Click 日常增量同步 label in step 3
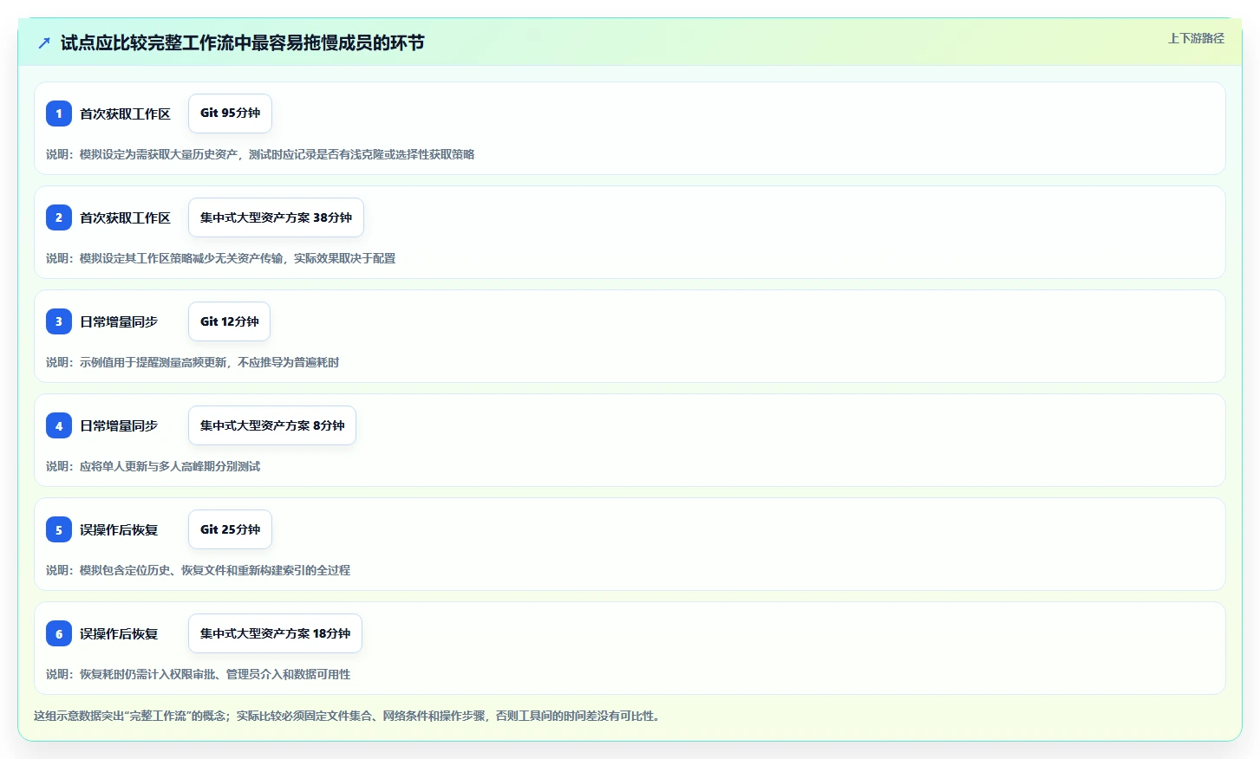 point(119,321)
